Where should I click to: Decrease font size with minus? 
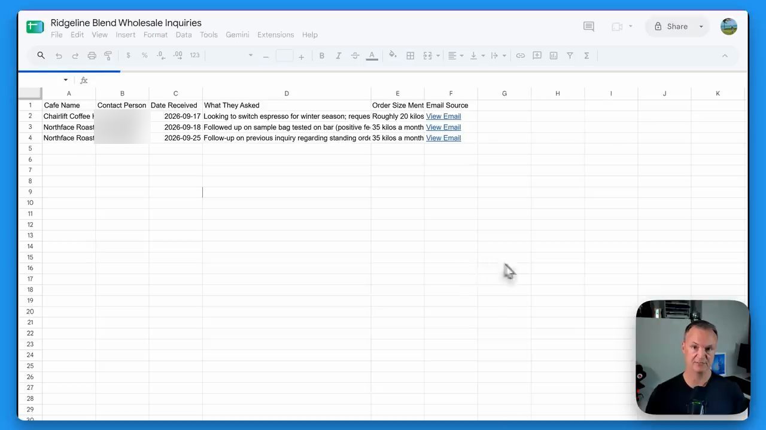click(266, 56)
